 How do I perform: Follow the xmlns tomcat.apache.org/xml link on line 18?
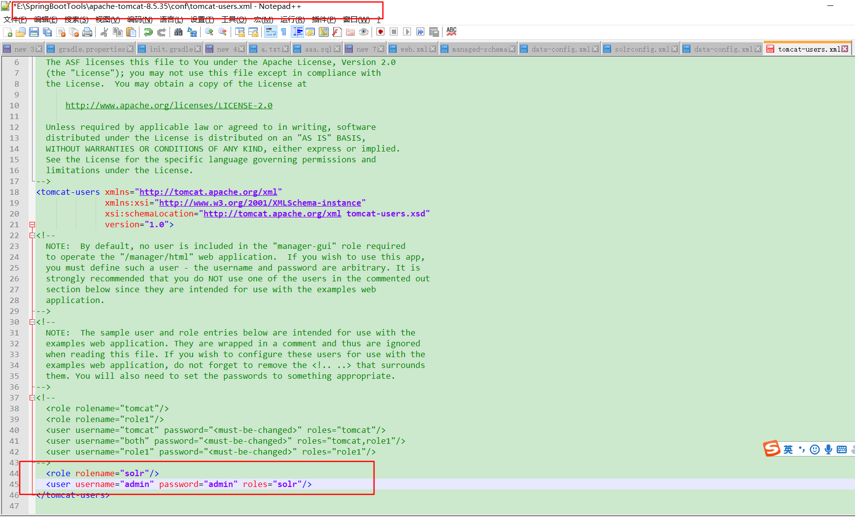[208, 192]
